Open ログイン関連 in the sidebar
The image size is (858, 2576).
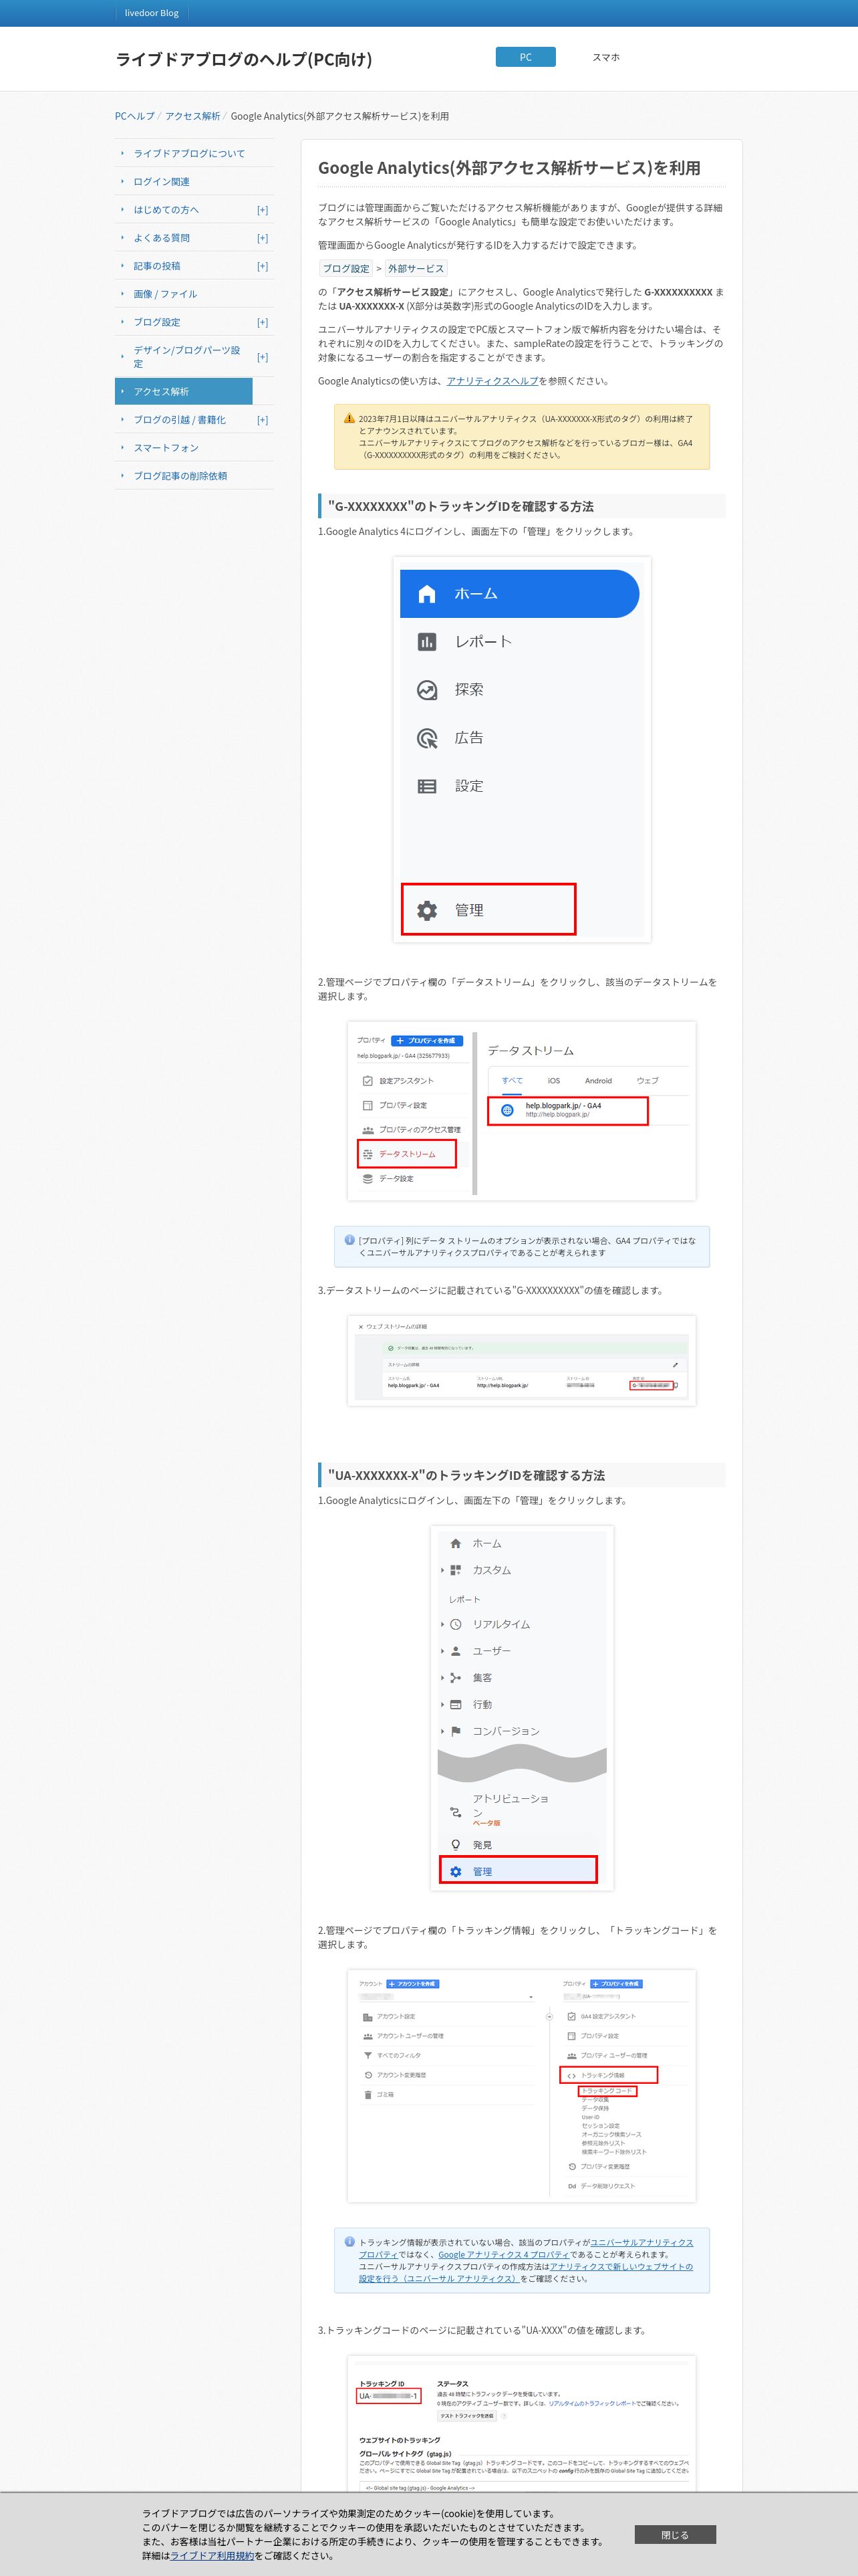point(162,181)
